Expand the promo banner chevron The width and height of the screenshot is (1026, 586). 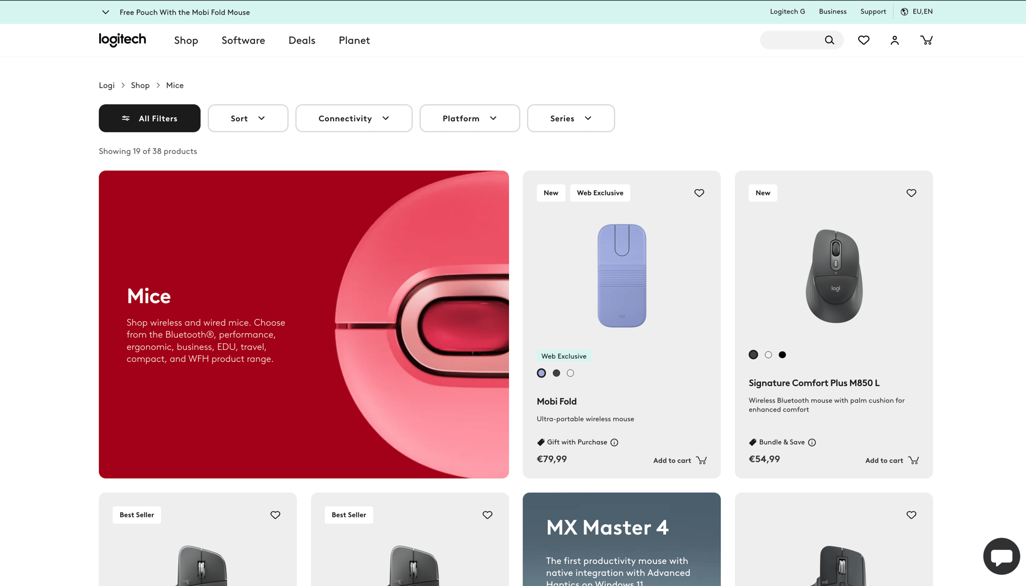point(105,12)
